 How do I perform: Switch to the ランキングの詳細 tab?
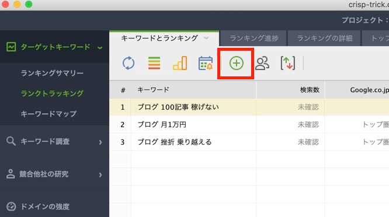tap(324, 38)
